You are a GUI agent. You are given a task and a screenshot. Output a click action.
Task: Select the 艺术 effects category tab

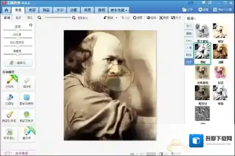tap(189, 62)
